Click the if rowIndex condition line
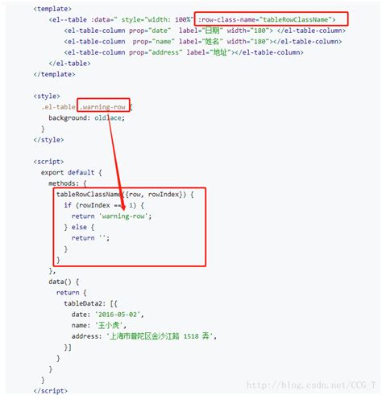The width and height of the screenshot is (382, 395). 104,205
